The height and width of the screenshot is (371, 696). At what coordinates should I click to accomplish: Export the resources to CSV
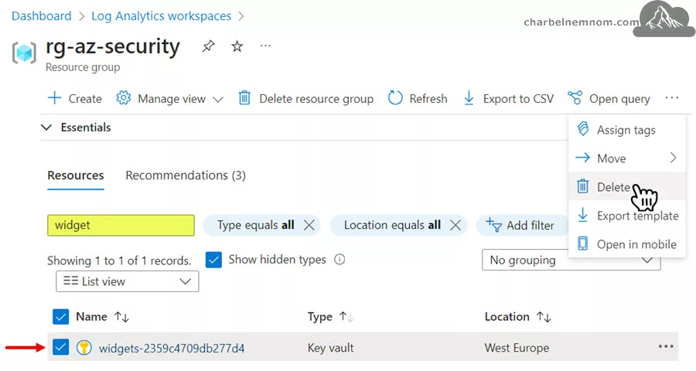[x=508, y=98]
